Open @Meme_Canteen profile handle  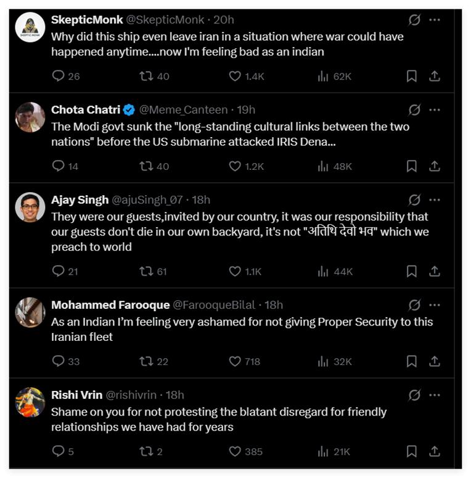183,109
